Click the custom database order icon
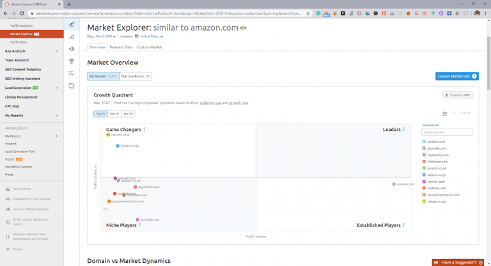 8,222
